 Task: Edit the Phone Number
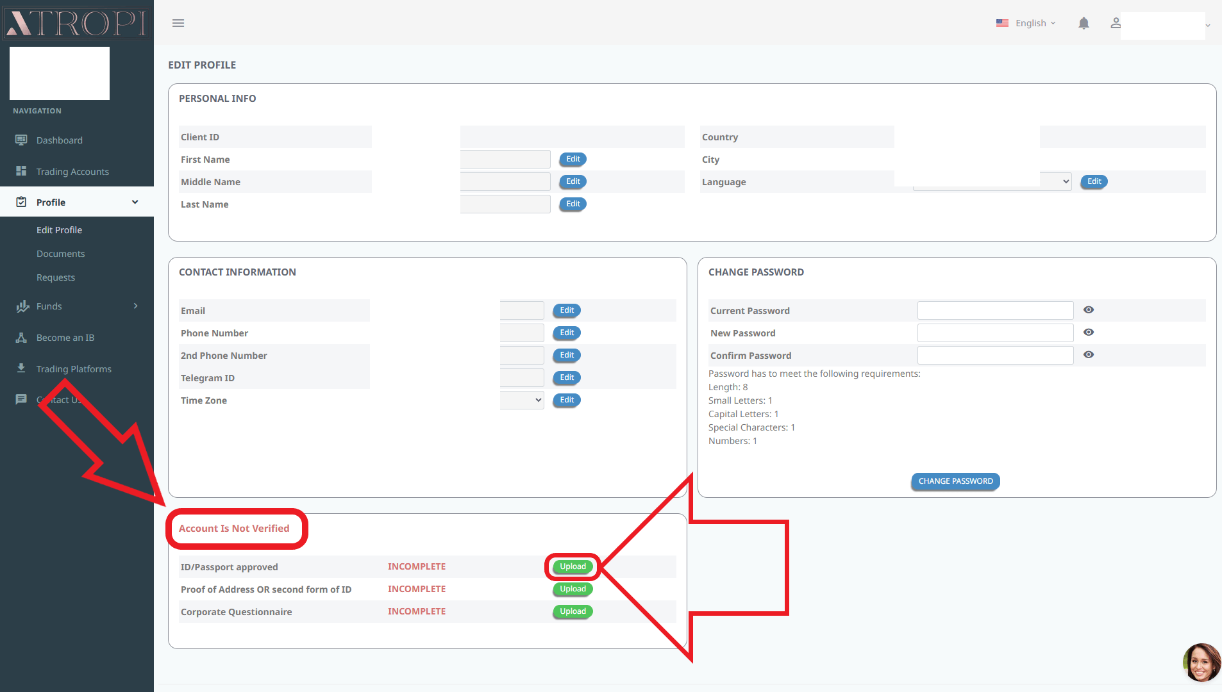(x=567, y=333)
